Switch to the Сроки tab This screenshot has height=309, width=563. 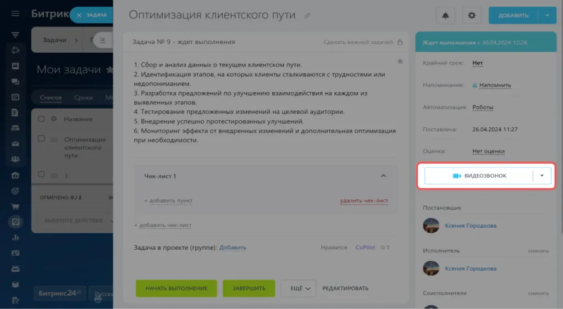(x=84, y=98)
